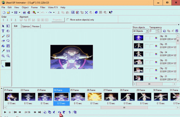
Task: Enable Move active object(s) only checkbox
Action: (x=68, y=20)
